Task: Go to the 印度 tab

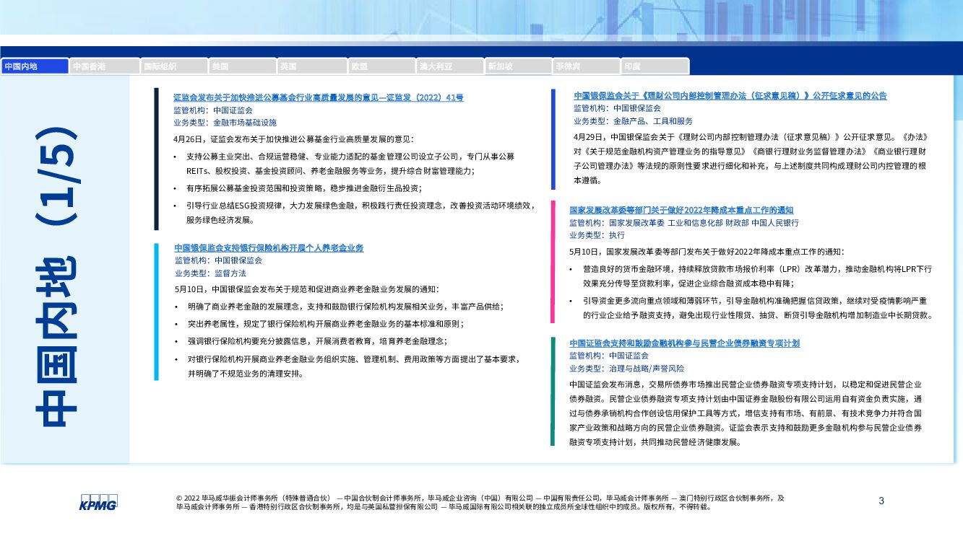Action: coord(656,66)
